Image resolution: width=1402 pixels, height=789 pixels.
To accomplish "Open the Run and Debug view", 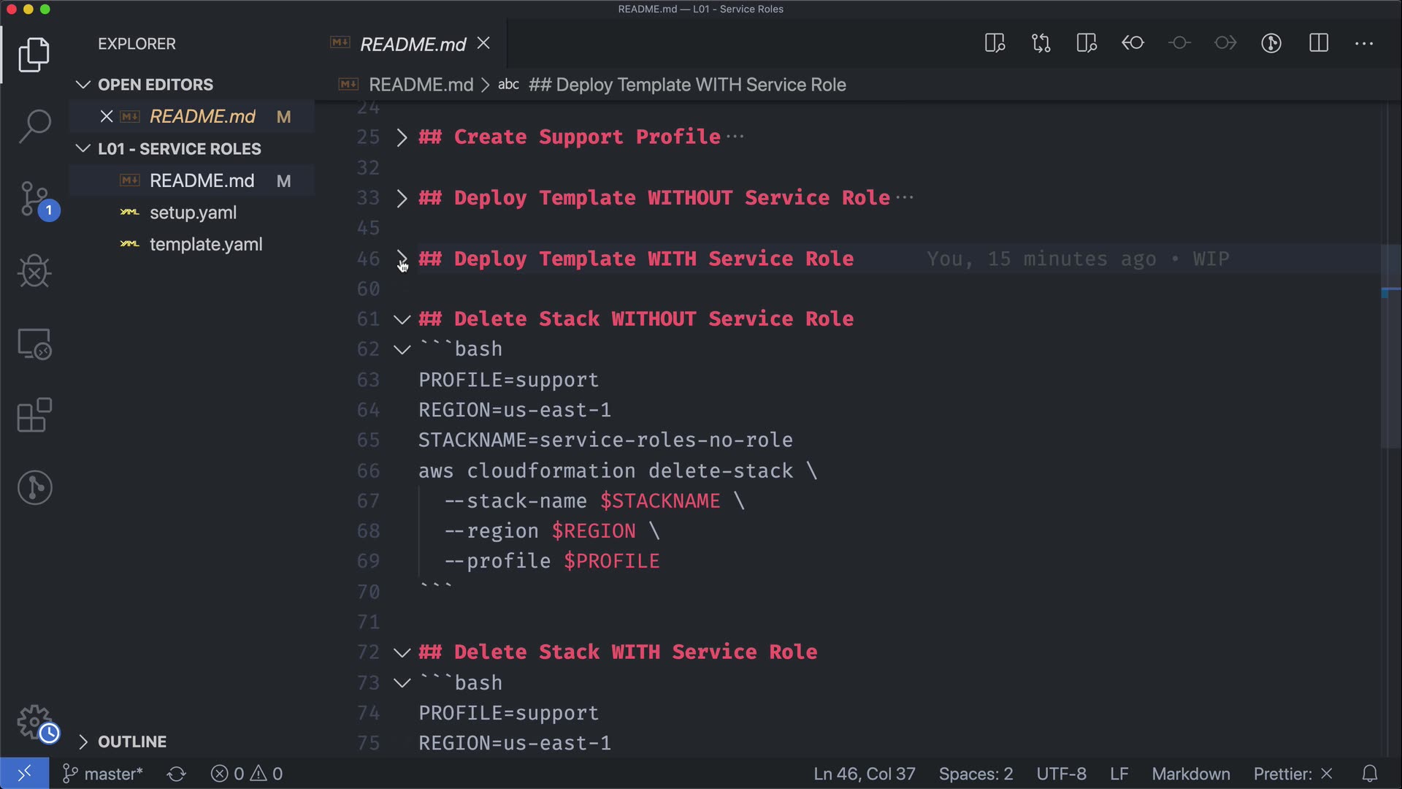I will pyautogui.click(x=34, y=271).
